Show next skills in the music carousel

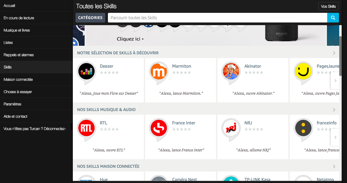[335, 137]
